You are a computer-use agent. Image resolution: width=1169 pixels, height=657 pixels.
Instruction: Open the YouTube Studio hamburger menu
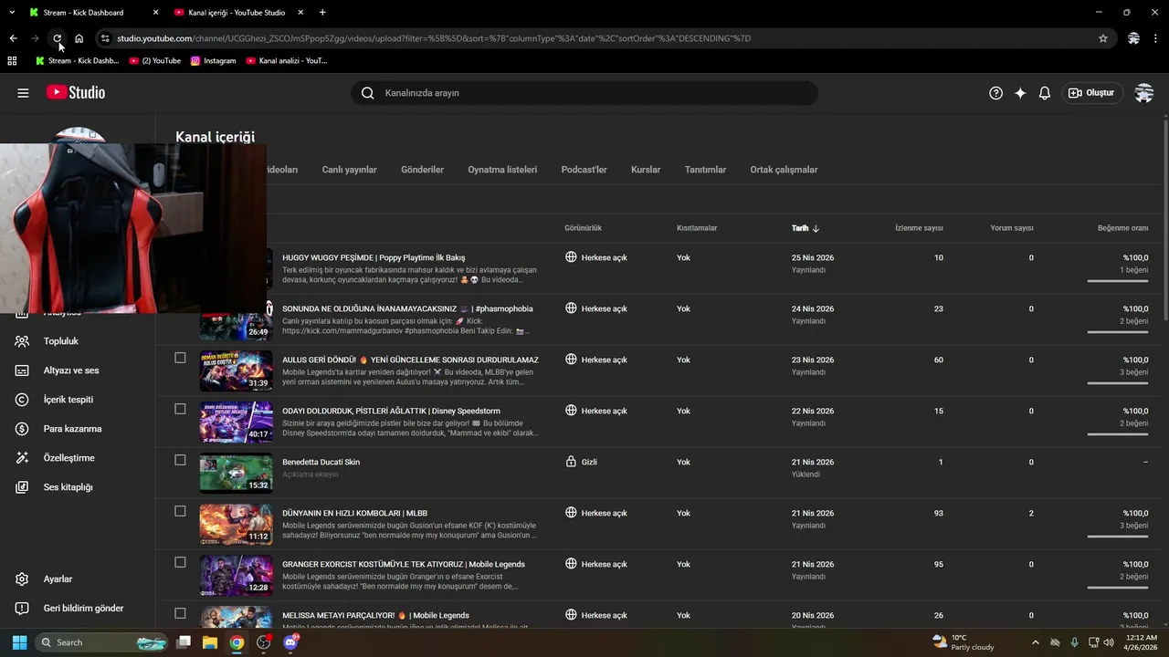23,93
